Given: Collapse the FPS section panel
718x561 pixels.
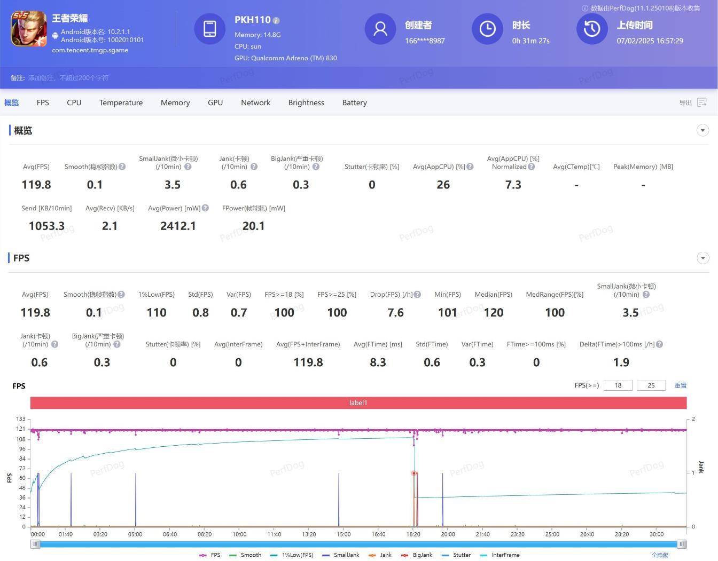Looking at the screenshot, I should tap(703, 258).
